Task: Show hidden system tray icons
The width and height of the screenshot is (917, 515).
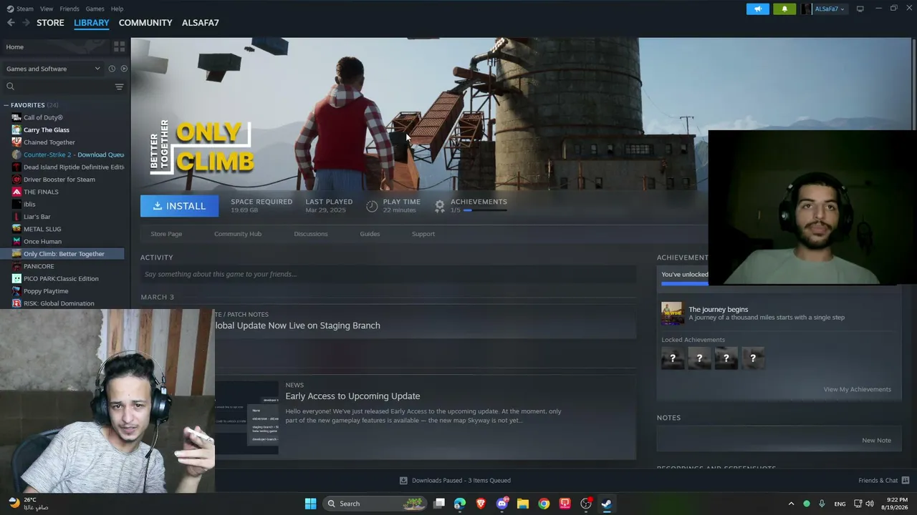Action: [791, 504]
